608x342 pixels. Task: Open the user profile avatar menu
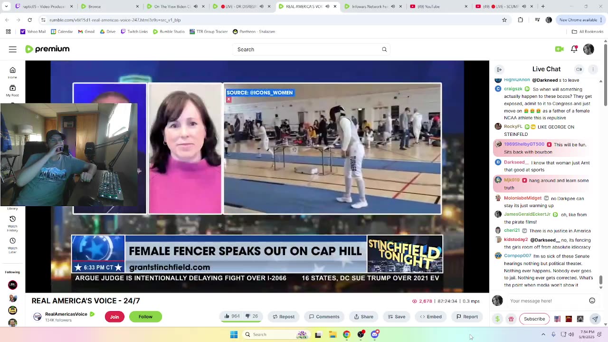pos(589,49)
